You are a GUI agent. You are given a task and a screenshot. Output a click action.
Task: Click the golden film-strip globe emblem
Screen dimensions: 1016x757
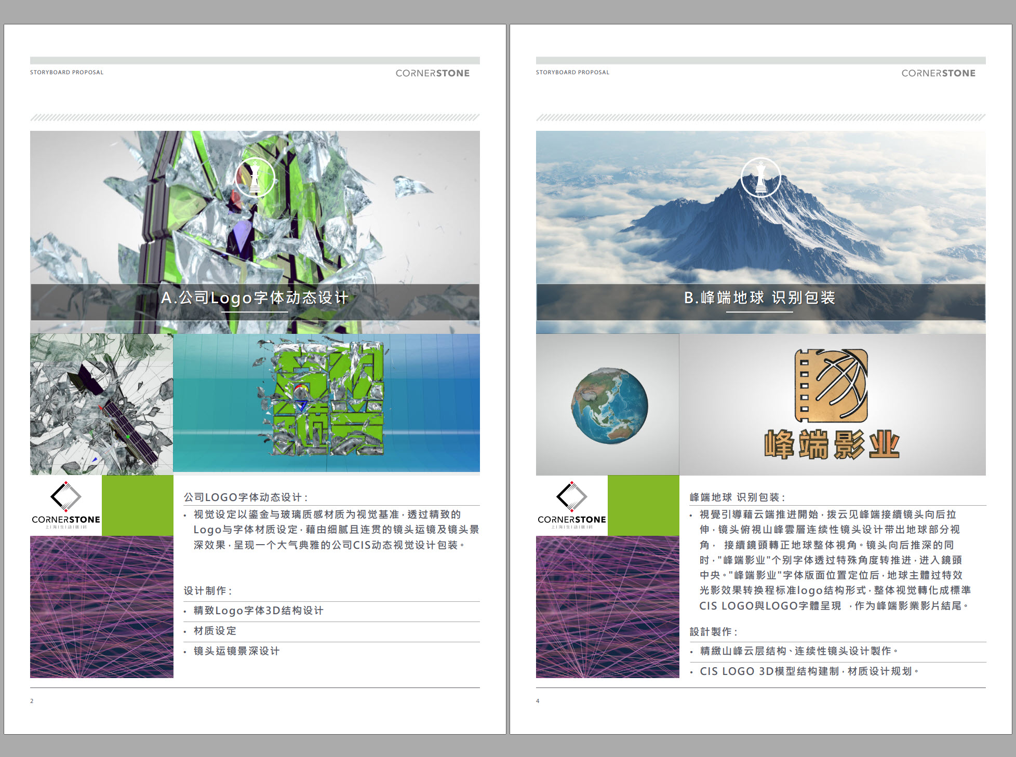(831, 385)
